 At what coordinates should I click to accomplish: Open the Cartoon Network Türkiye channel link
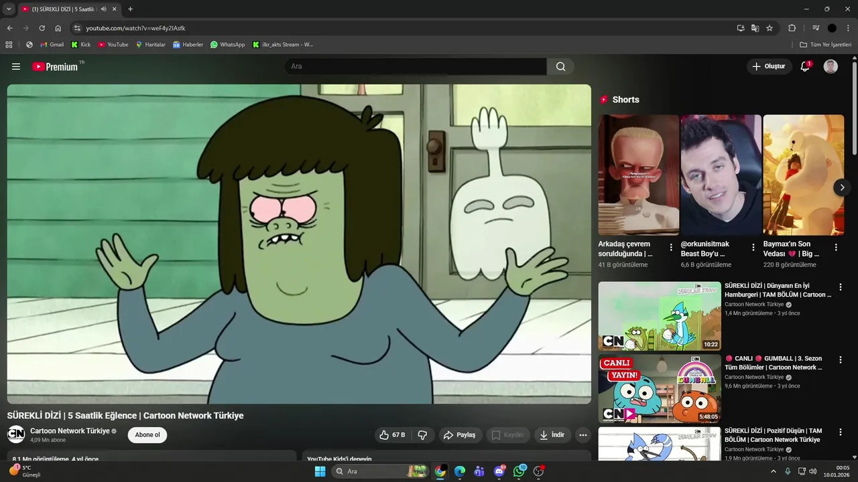click(x=70, y=431)
